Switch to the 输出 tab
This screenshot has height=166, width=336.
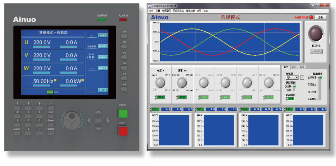pos(286,67)
